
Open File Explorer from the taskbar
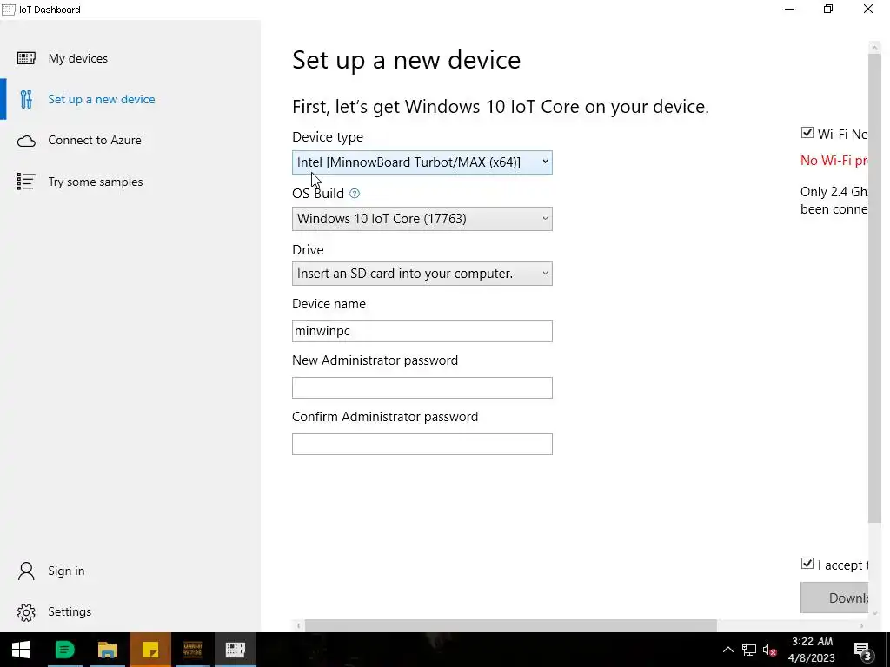[x=107, y=650]
